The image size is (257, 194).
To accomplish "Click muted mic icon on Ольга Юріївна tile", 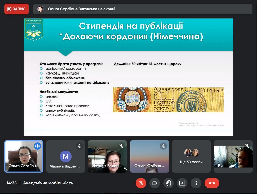I will point(163,146).
